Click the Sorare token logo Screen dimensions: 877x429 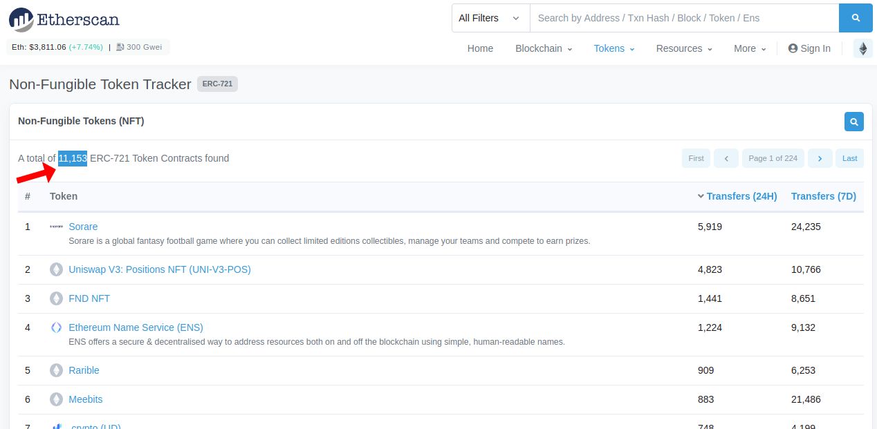pos(56,227)
